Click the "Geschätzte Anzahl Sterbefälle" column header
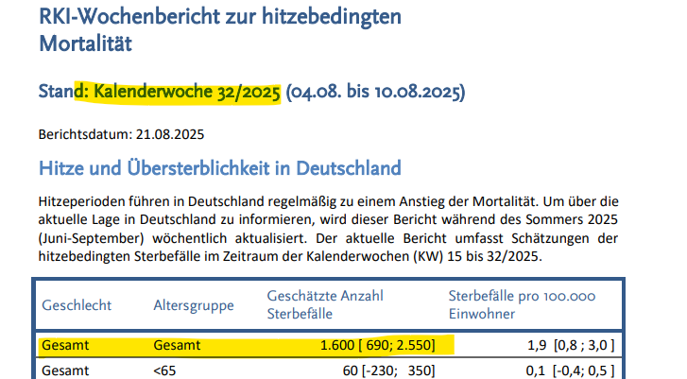 tap(326, 305)
